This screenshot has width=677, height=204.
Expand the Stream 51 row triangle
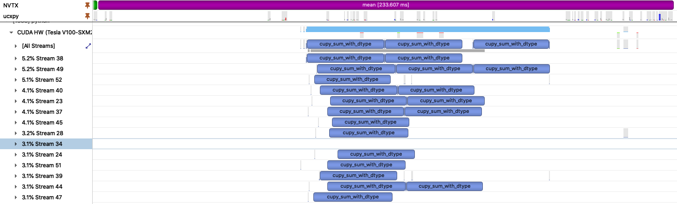pyautogui.click(x=16, y=165)
